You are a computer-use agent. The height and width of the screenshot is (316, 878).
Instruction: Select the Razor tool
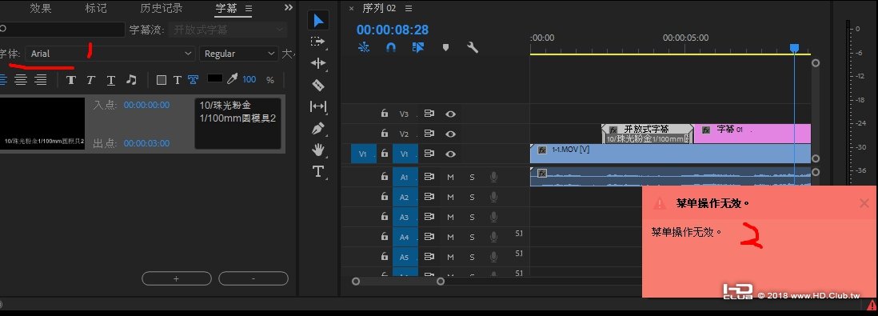(x=318, y=85)
